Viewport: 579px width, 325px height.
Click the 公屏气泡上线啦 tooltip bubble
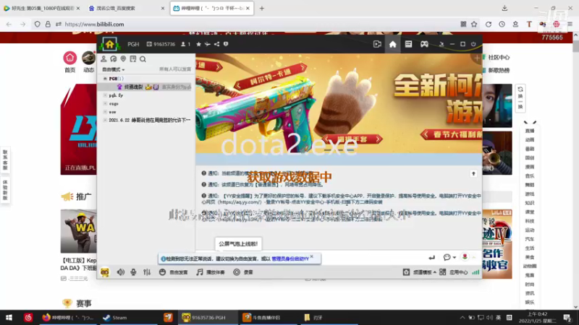[238, 244]
